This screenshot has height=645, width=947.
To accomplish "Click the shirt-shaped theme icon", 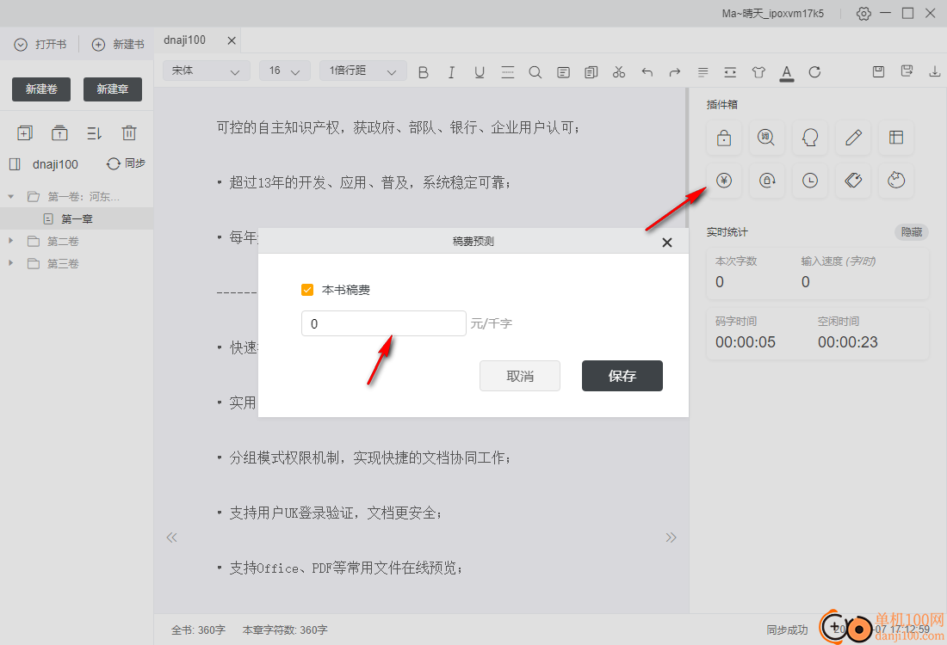I will pos(758,72).
